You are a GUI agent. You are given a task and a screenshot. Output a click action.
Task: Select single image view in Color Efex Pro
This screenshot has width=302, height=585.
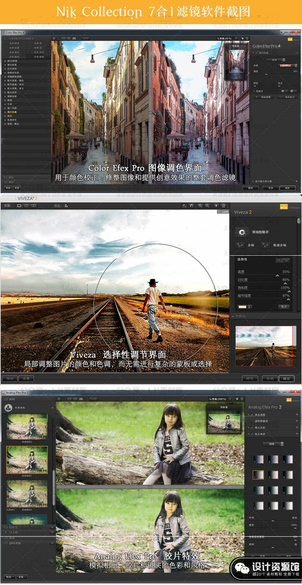click(x=64, y=38)
